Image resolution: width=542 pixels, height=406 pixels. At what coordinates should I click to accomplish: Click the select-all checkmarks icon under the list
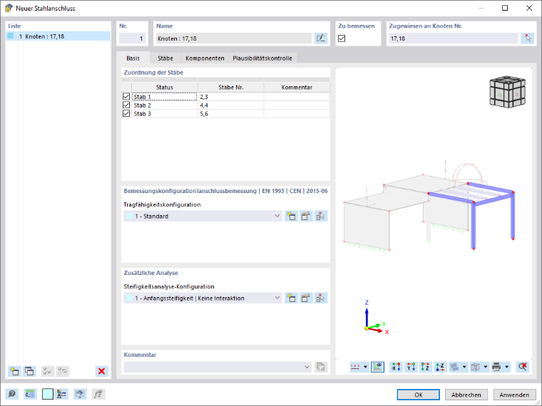(48, 371)
